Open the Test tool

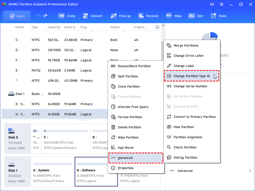pos(196,16)
